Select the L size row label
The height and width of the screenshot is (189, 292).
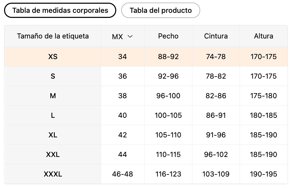pyautogui.click(x=53, y=115)
